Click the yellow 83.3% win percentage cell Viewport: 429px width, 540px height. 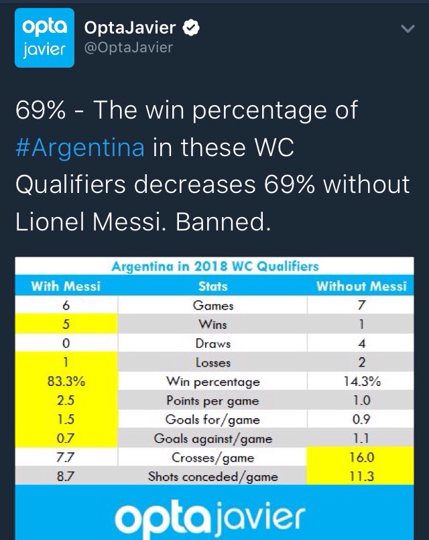click(66, 382)
